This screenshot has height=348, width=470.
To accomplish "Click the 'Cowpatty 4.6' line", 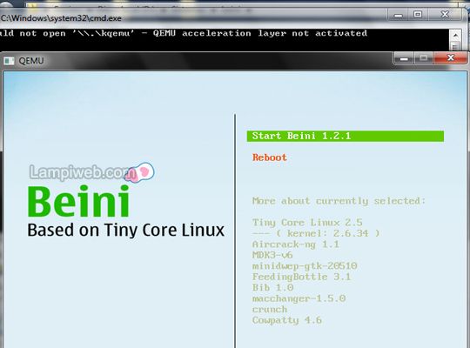I will coord(287,320).
